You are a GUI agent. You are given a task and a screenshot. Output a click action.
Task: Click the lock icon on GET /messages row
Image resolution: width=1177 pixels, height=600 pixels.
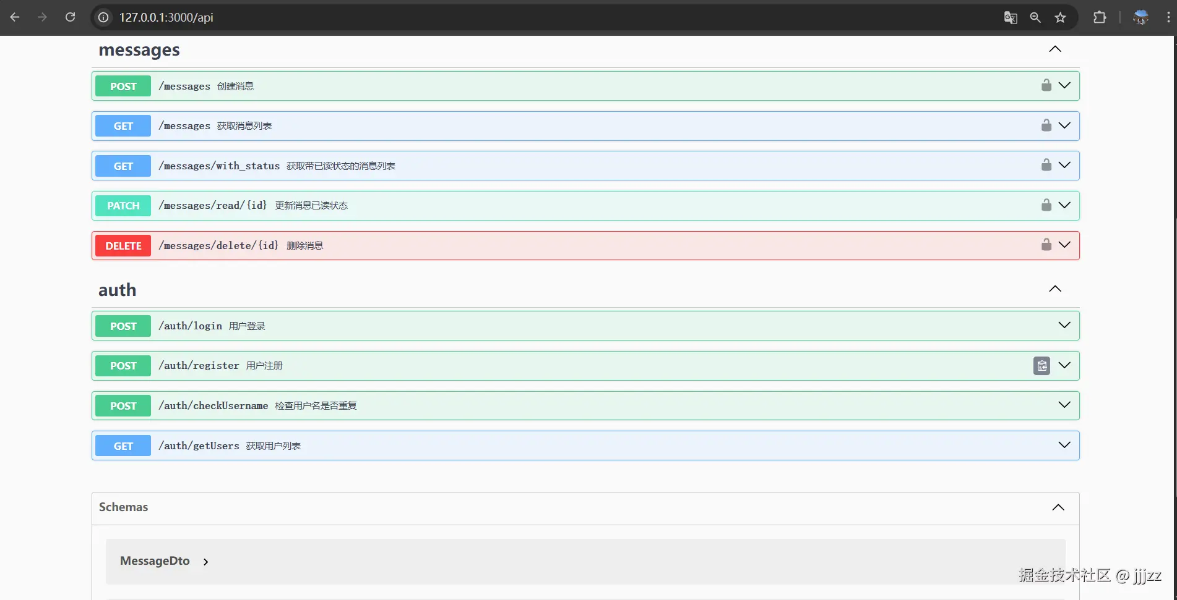pyautogui.click(x=1046, y=125)
